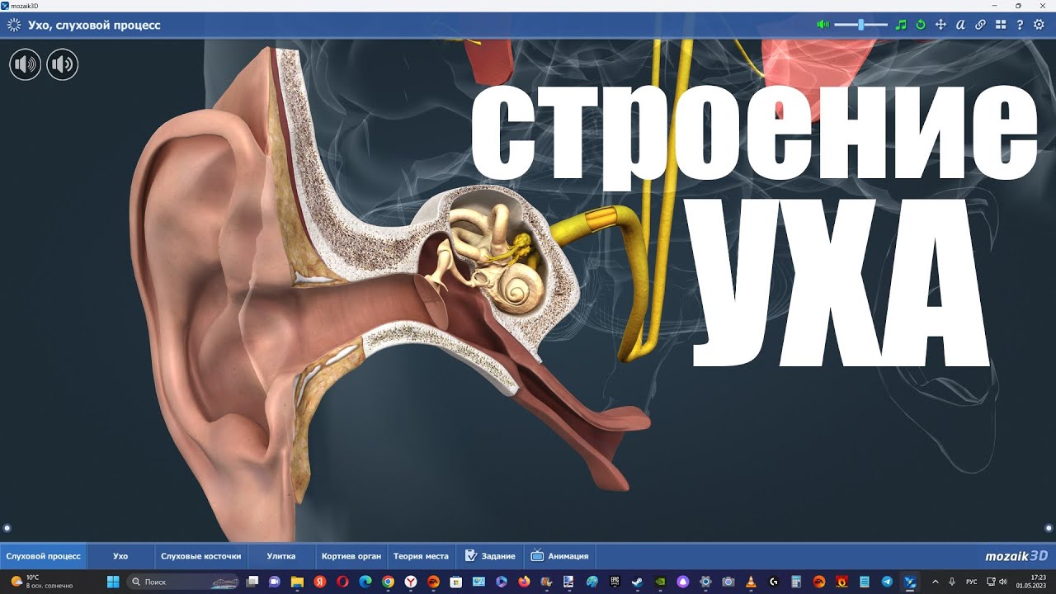Click the green reset view icon
Viewport: 1056px width, 594px height.
pos(921,25)
